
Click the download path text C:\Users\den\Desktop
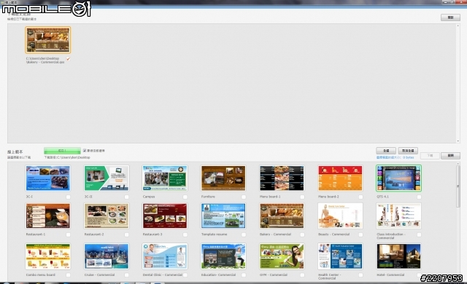[x=67, y=157]
